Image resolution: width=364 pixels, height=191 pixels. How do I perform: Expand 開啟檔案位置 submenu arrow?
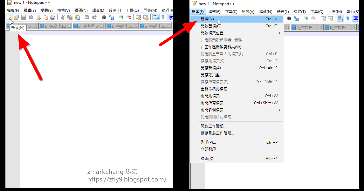point(279,33)
